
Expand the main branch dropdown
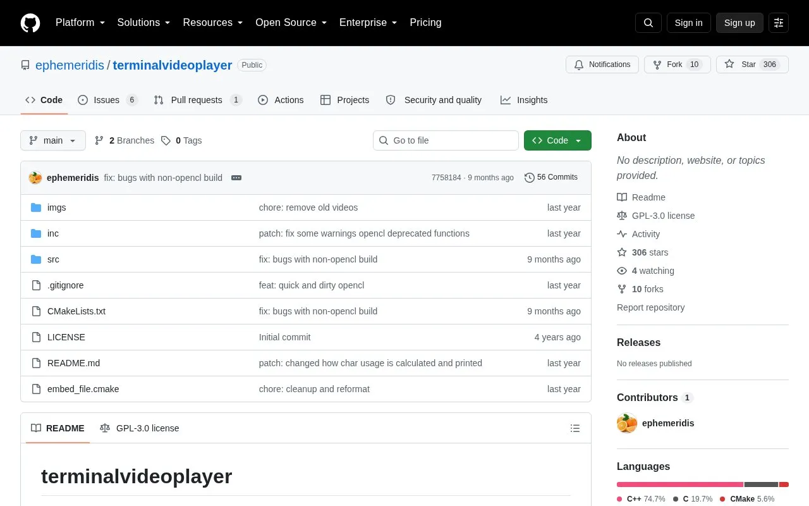53,140
